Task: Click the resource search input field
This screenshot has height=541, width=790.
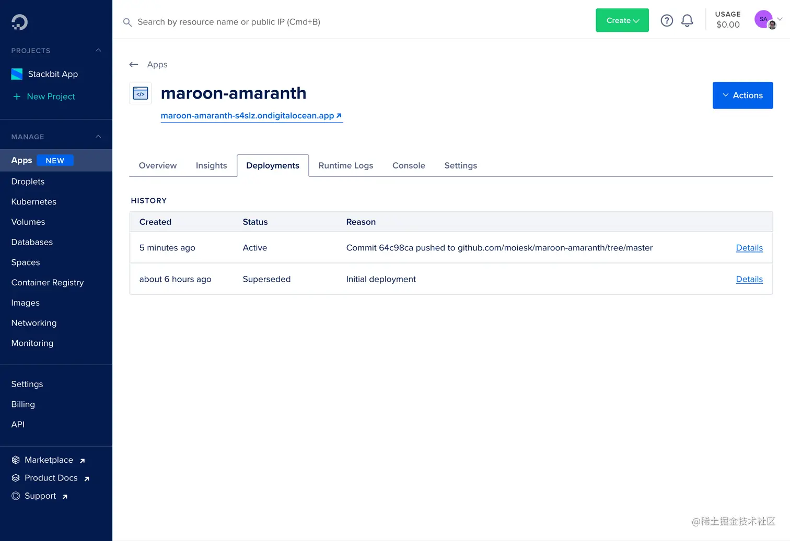Action: click(229, 22)
